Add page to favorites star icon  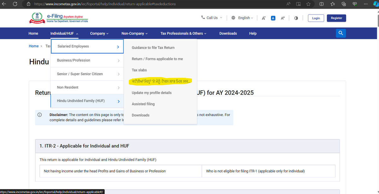click(309, 4)
